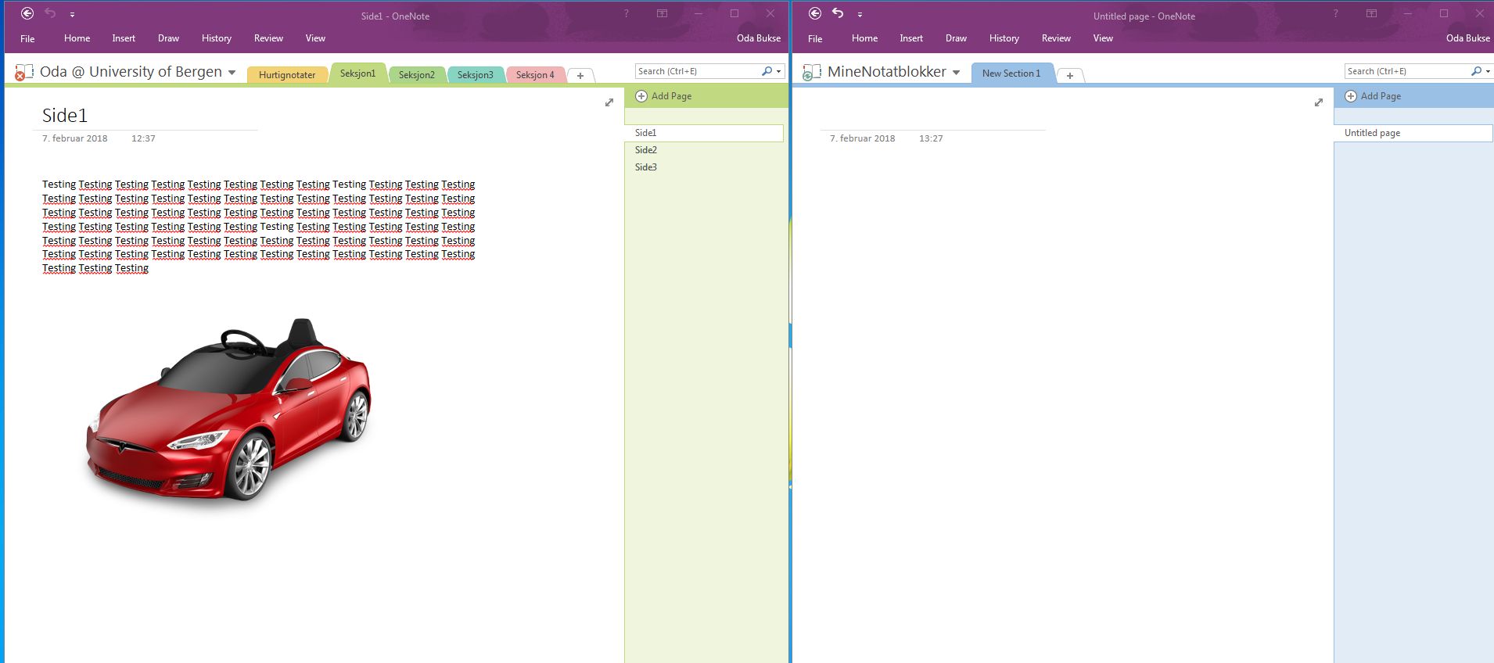The image size is (1494, 663).
Task: Click Add Page in the right window
Action: [x=1380, y=96]
